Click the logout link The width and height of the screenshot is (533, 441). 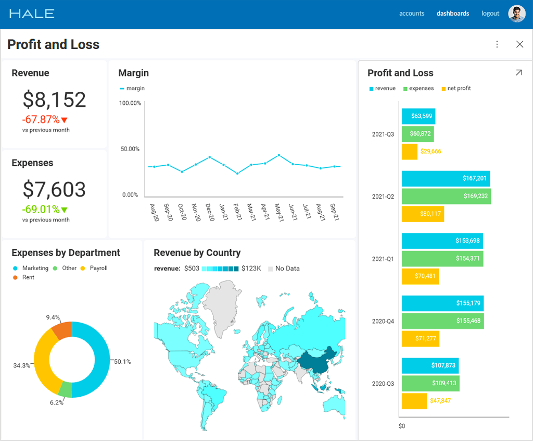[490, 14]
